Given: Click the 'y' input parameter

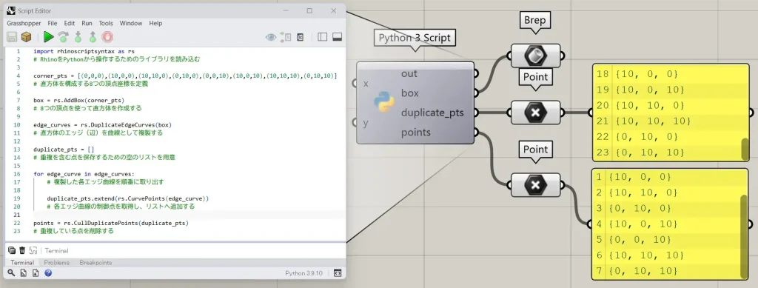Looking at the screenshot, I should [x=366, y=123].
